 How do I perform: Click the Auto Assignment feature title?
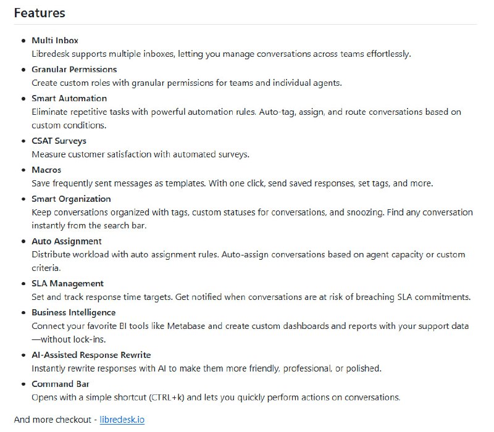pos(67,241)
